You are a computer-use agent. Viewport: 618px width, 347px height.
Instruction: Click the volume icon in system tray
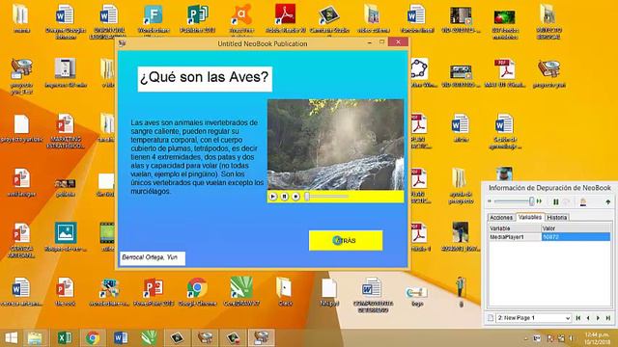tap(572, 338)
